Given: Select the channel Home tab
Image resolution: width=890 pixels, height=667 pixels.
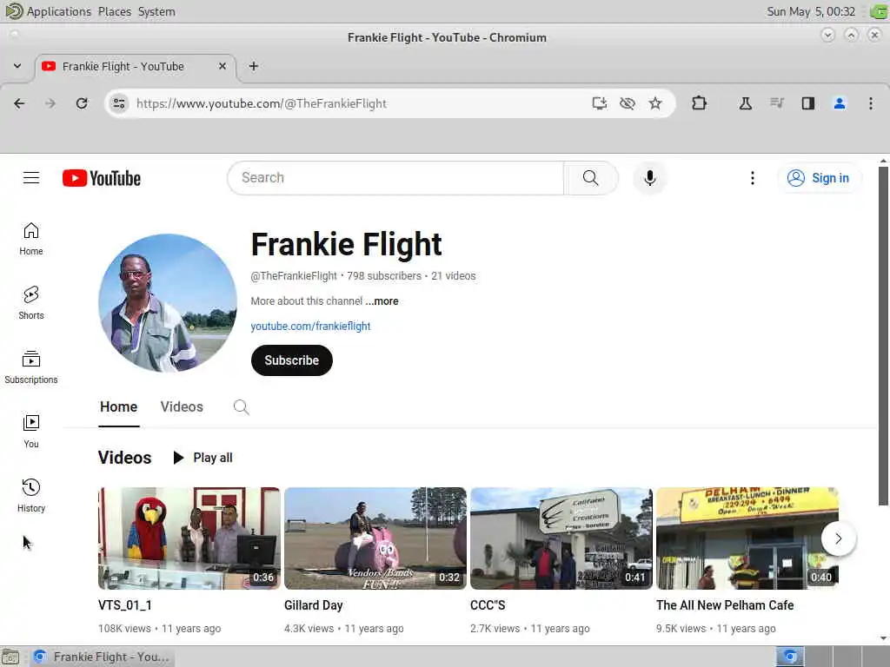Looking at the screenshot, I should click(118, 407).
